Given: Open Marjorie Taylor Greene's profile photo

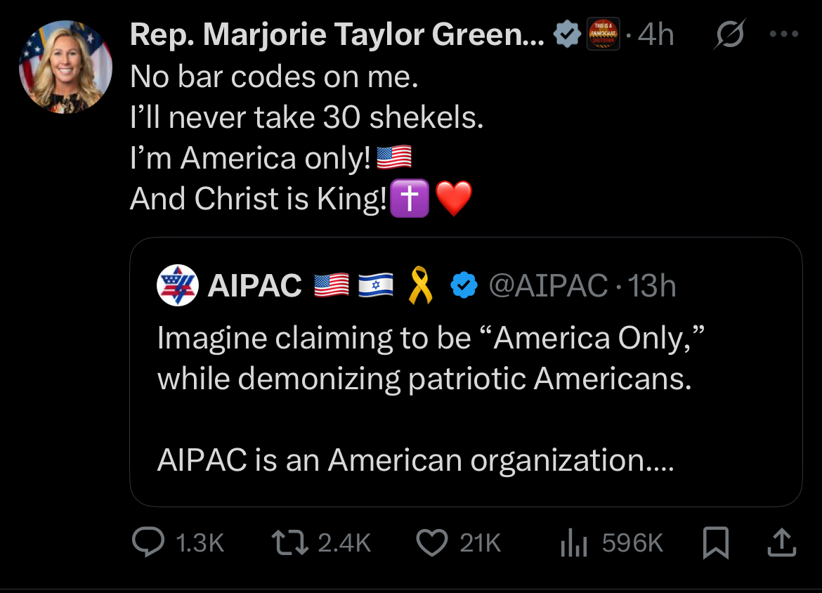Looking at the screenshot, I should (x=65, y=67).
